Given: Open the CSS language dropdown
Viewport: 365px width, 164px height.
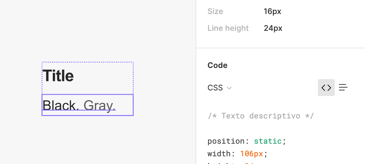Looking at the screenshot, I should point(219,88).
